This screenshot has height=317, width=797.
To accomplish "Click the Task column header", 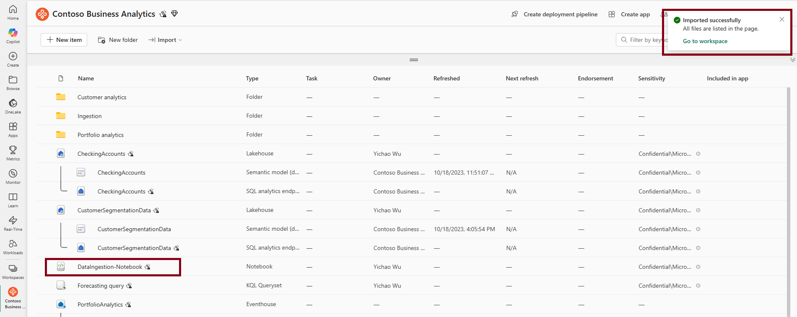I will point(312,78).
